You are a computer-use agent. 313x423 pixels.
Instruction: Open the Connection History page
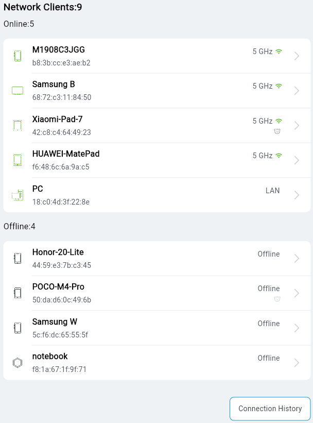click(270, 408)
